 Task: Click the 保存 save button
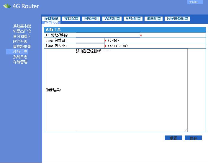pos(193,138)
